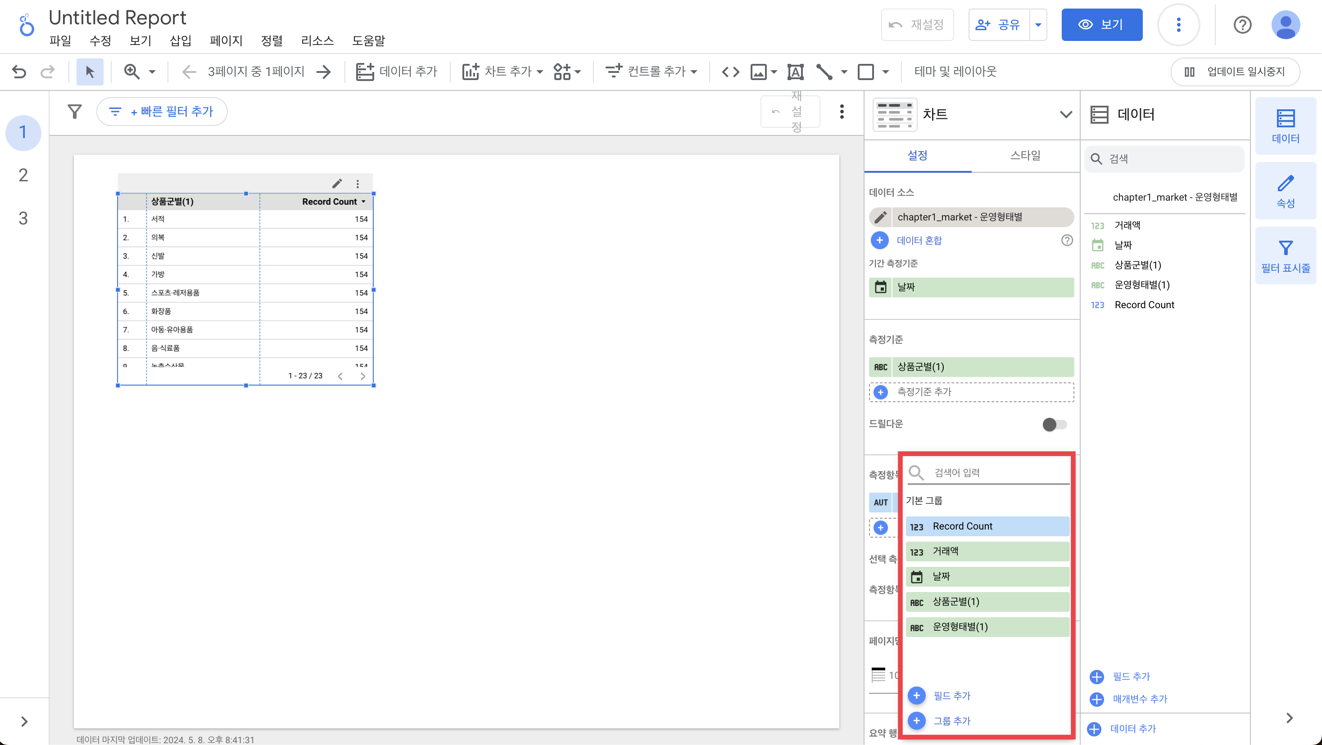This screenshot has height=745, width=1322.
Task: Click the undo arrow icon
Action: pos(19,71)
